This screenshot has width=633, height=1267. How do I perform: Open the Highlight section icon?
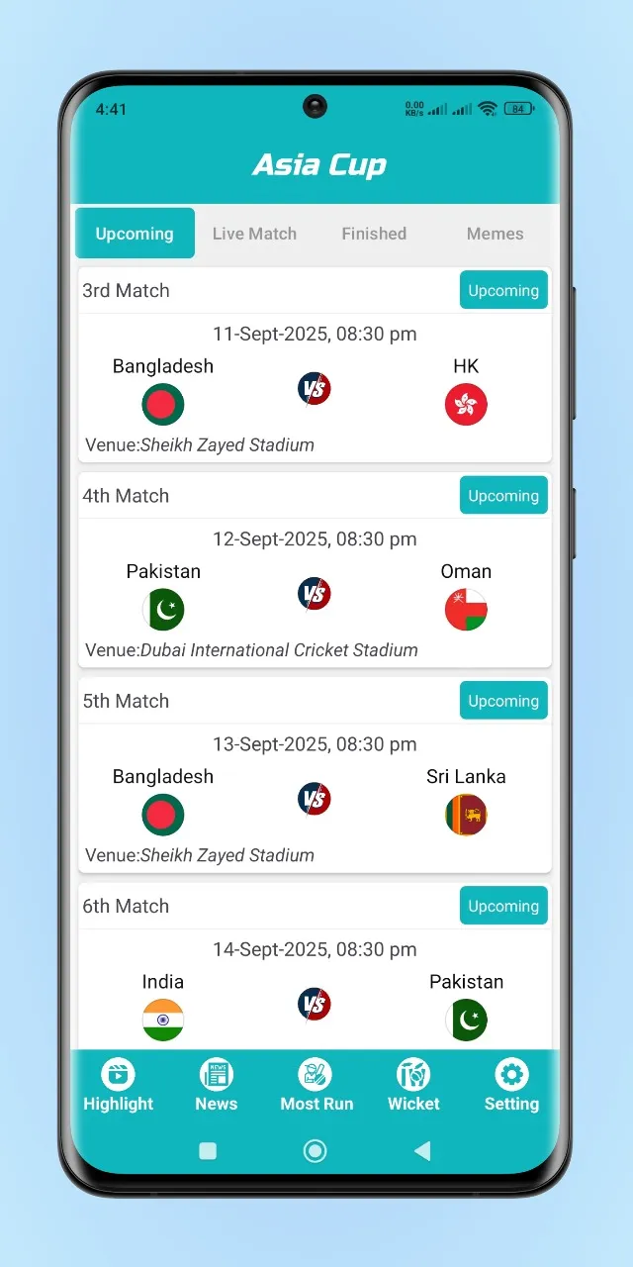pos(118,1074)
